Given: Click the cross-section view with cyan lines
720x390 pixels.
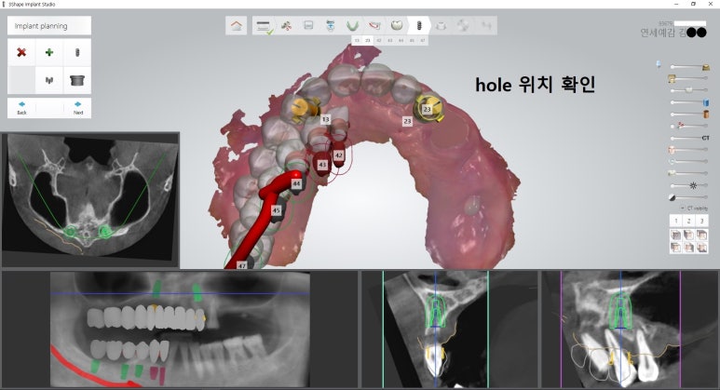Looking at the screenshot, I should point(450,329).
